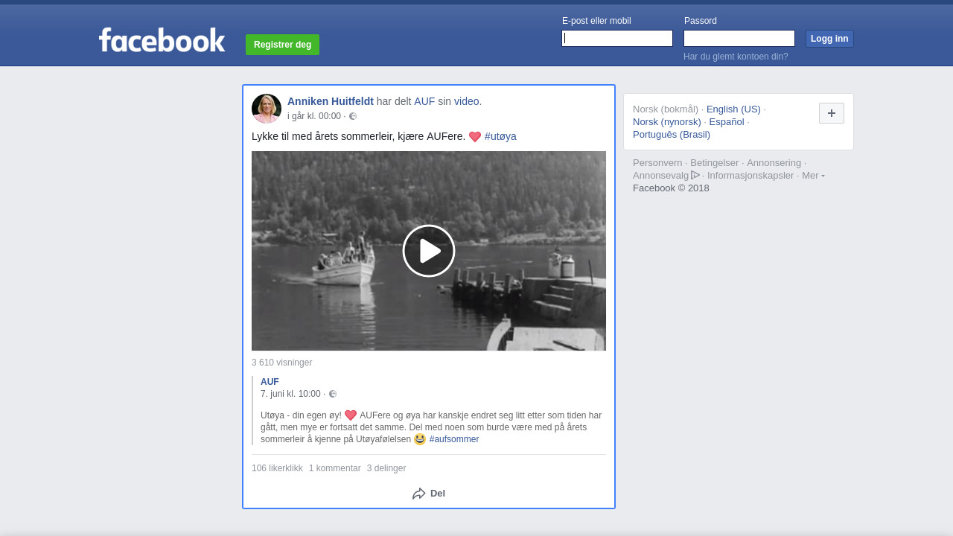Click the globe privacy icon by 'i går'
The width and height of the screenshot is (953, 536).
tap(353, 116)
